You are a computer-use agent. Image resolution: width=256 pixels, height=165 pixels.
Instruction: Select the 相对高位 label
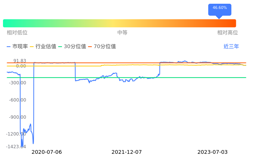227,33
